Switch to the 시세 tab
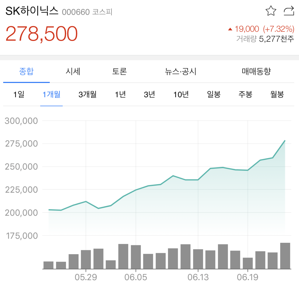The width and height of the screenshot is (299, 288). pyautogui.click(x=73, y=72)
